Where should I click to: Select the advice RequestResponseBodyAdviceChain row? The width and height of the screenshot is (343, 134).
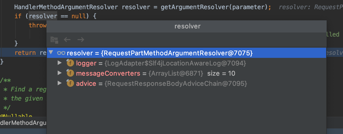coord(187,83)
